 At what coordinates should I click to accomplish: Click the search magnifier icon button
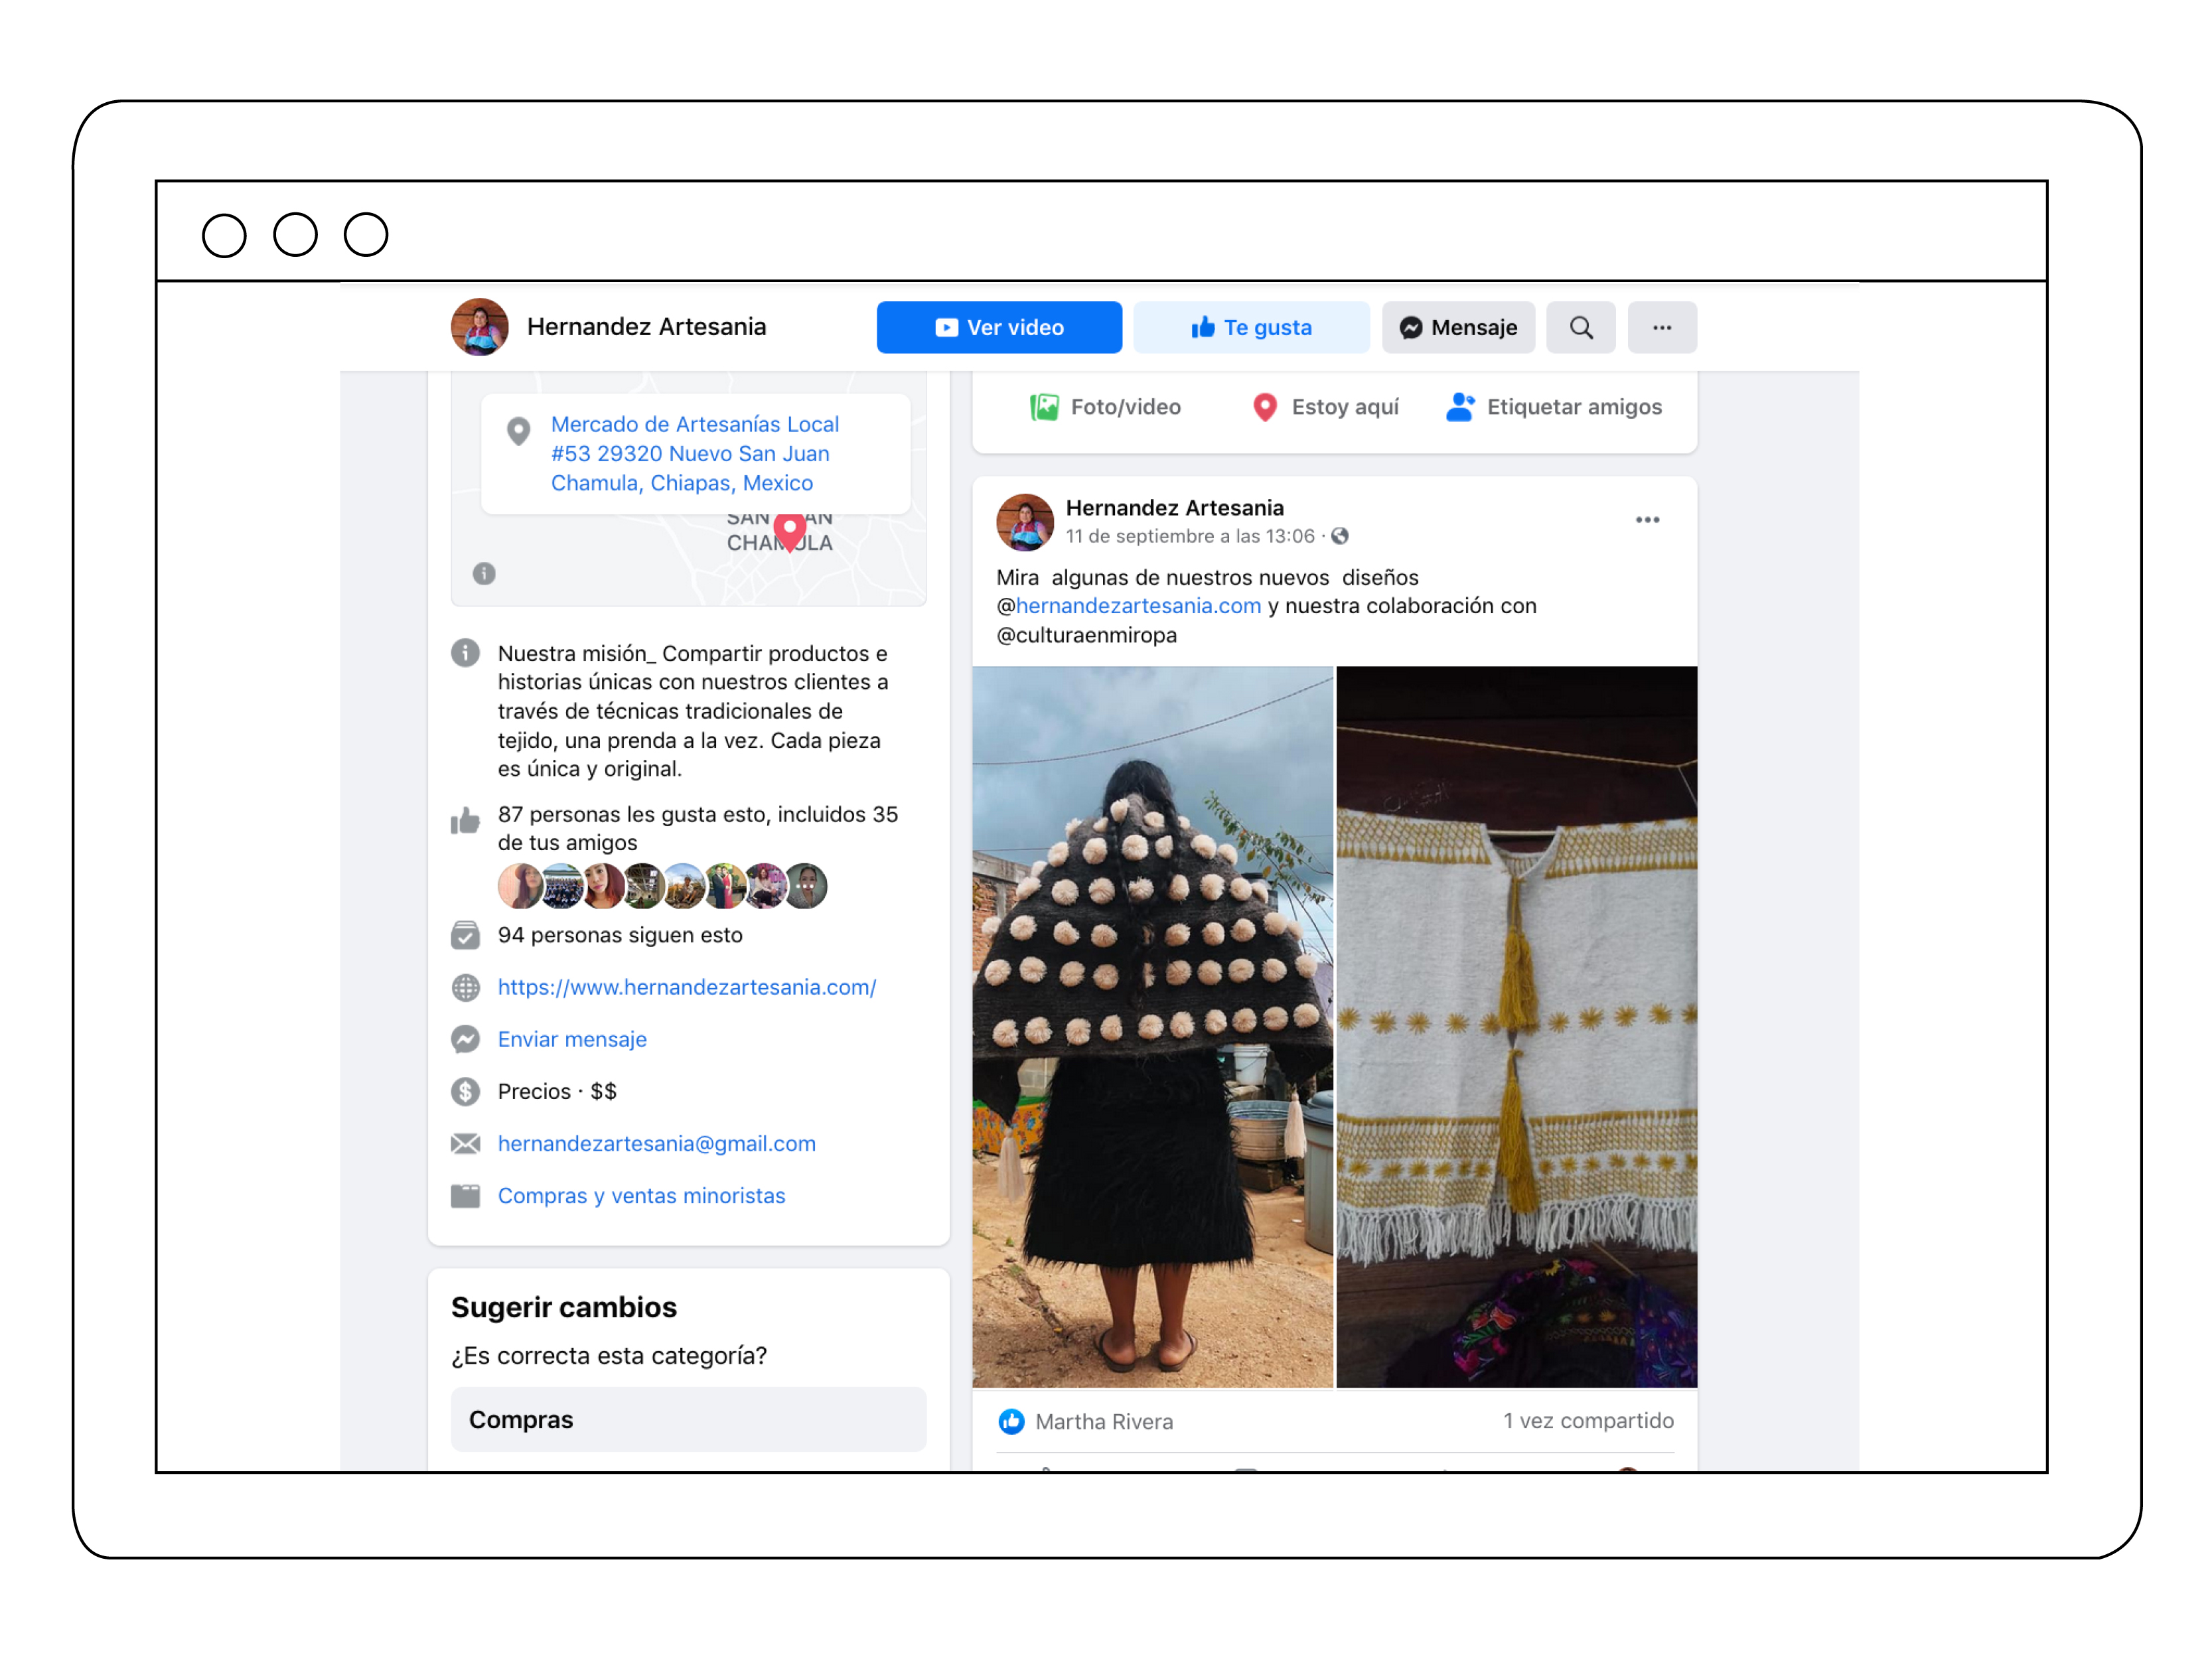pyautogui.click(x=1580, y=327)
